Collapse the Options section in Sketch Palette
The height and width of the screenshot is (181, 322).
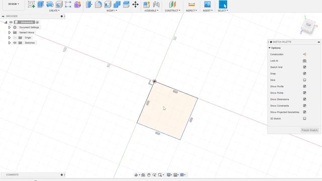point(270,48)
